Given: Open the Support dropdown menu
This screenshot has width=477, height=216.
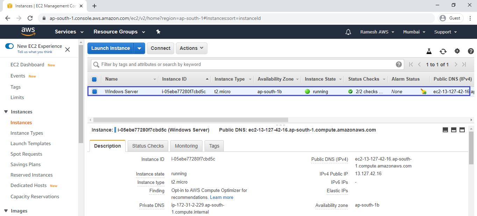Looking at the screenshot, I should (x=446, y=32).
